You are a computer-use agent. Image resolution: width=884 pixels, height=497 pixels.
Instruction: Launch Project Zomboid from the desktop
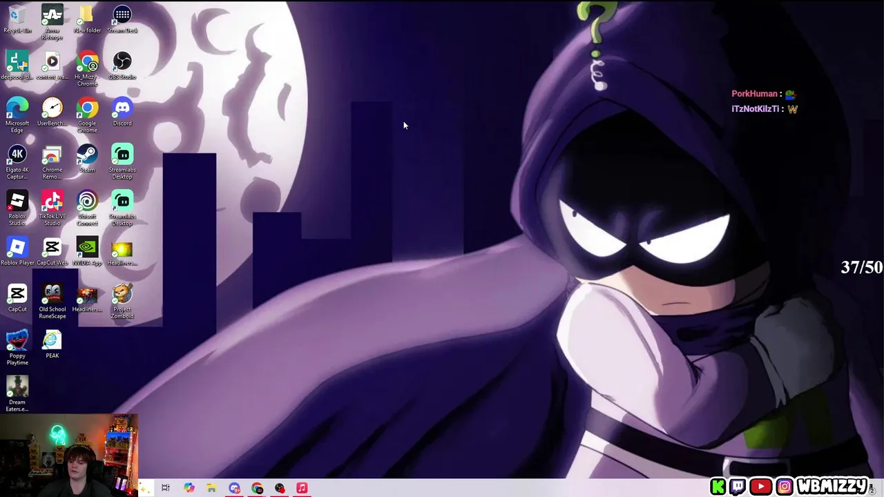click(122, 301)
